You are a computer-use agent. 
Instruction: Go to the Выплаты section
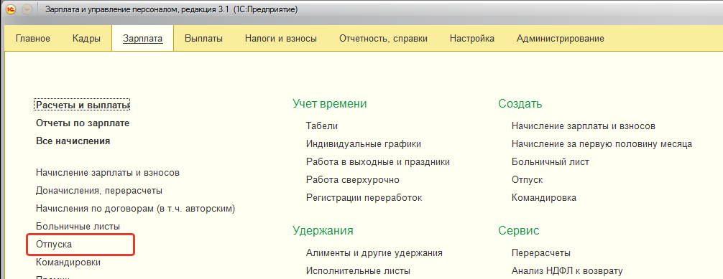pyautogui.click(x=204, y=39)
